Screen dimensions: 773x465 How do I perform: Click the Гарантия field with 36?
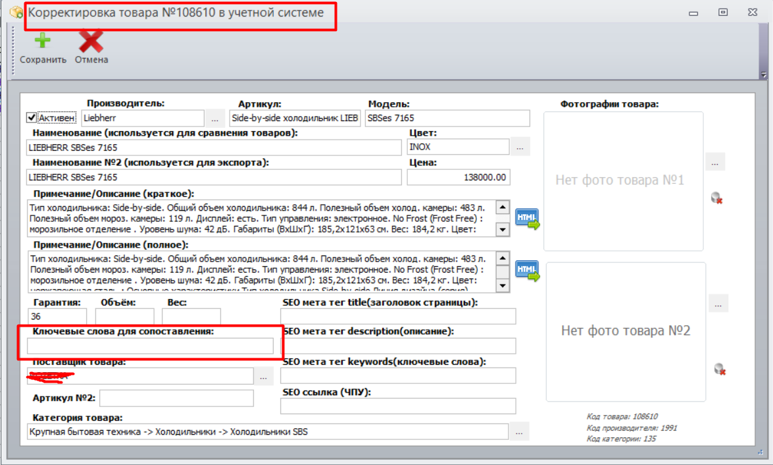coord(57,316)
